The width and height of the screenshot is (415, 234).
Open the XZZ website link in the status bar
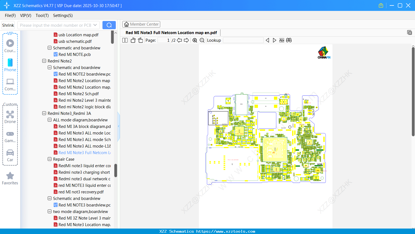point(226,231)
